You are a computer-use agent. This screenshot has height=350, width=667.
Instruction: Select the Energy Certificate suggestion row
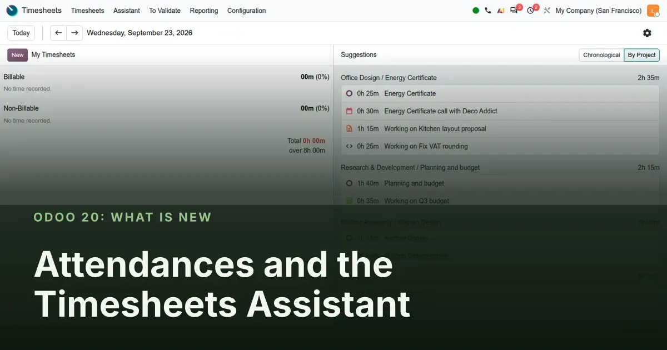point(500,93)
